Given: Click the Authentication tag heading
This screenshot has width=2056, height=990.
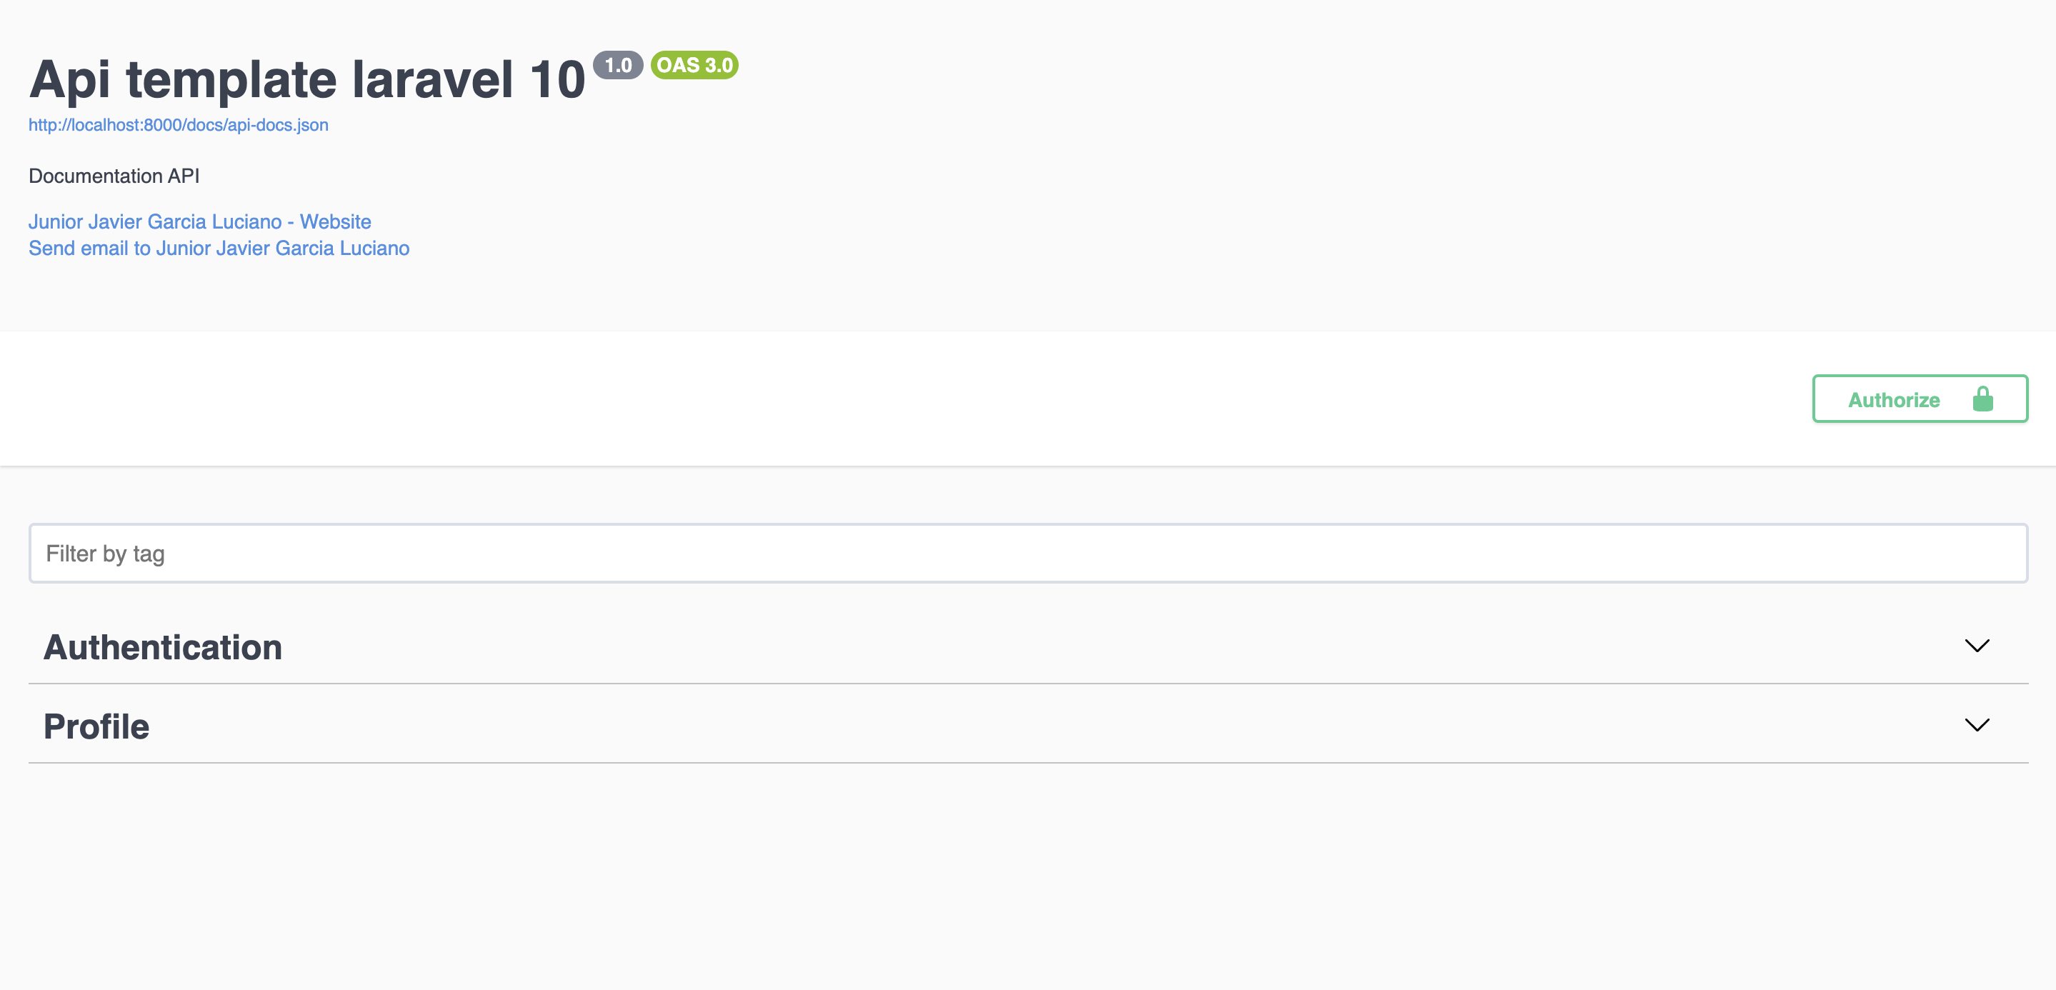Looking at the screenshot, I should point(163,647).
